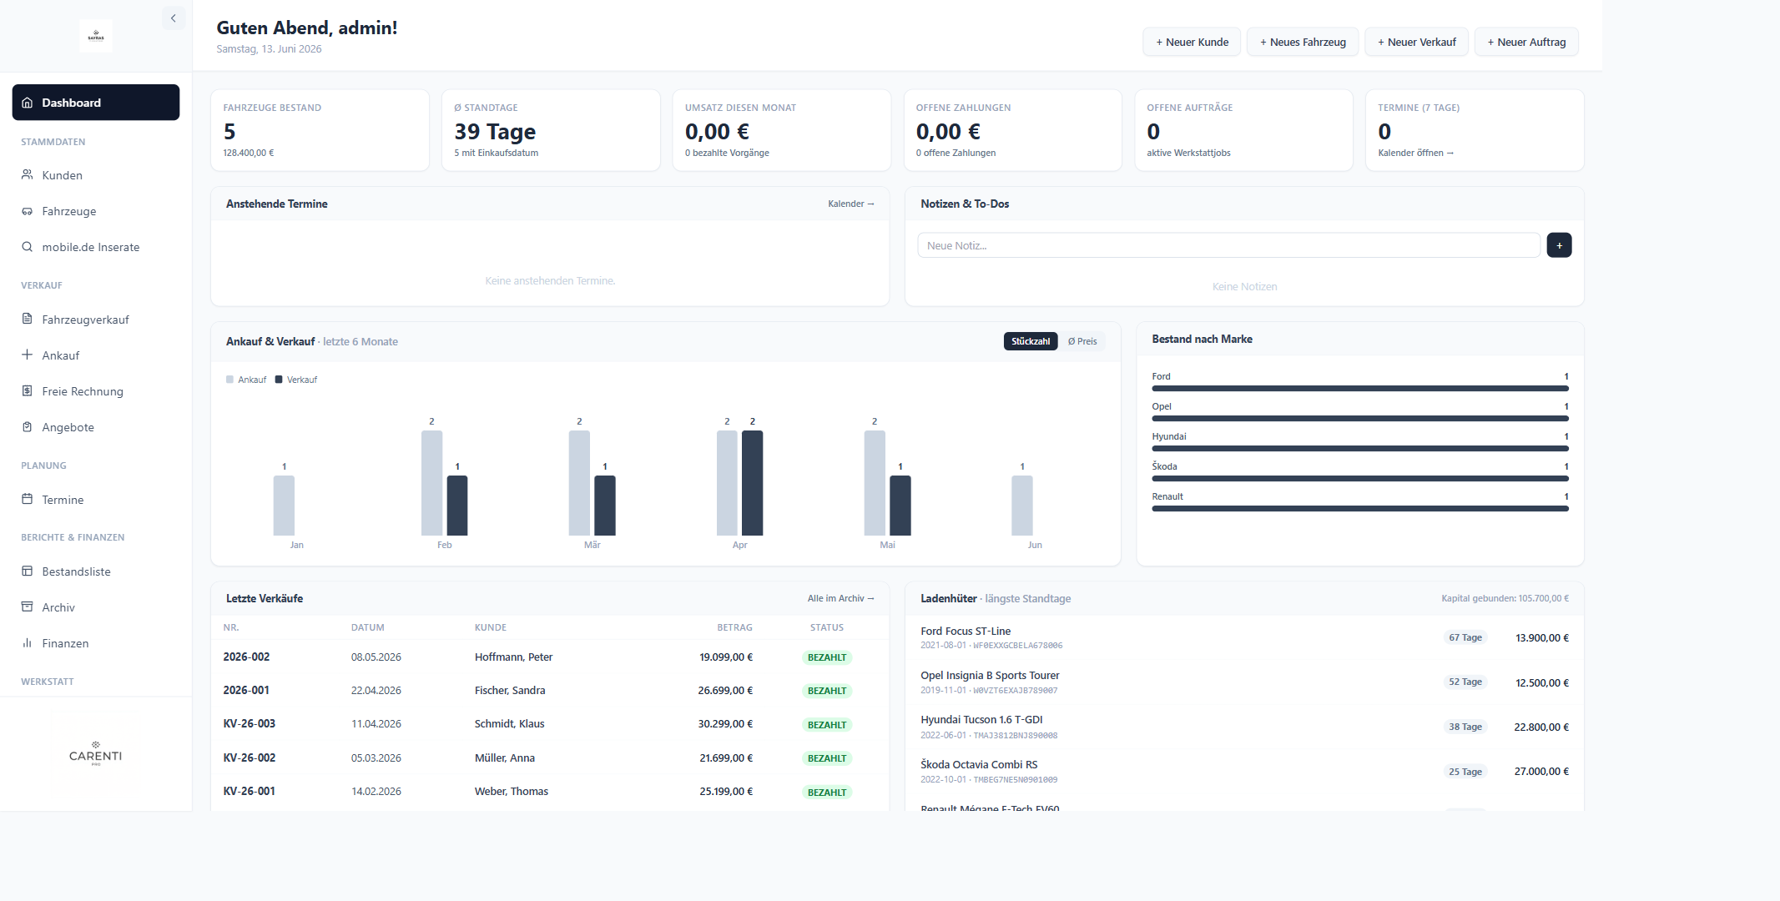The height and width of the screenshot is (901, 1780).
Task: Click the amount 19.099,00 €
Action: point(726,657)
